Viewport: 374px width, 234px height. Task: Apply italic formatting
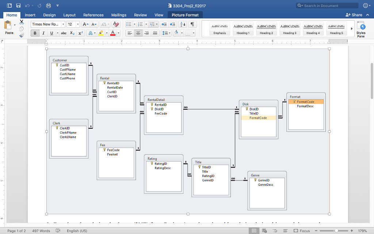coord(43,33)
